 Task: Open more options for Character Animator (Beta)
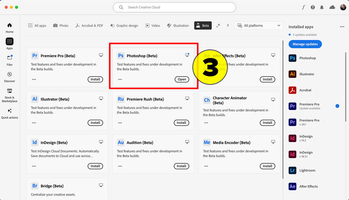tap(206, 123)
